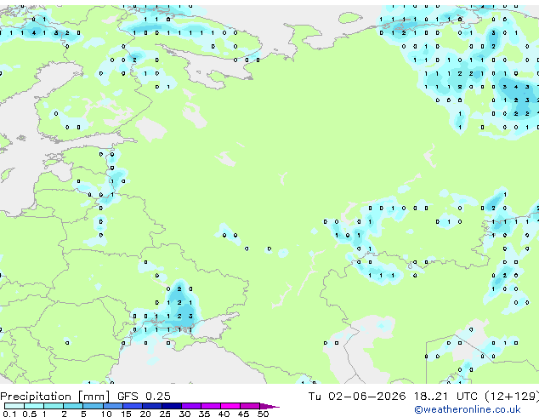This screenshot has height=417, width=539.
Task: Click the 'GFS 0.25' model label
Action: click(144, 397)
